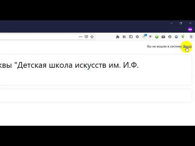Screen dimensions: 195x146
Task: Click the round account face icon
Action: coord(170,37)
